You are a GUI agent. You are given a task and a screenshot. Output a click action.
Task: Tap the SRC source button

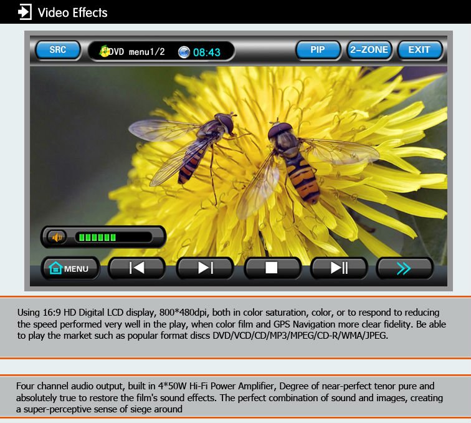click(x=58, y=50)
